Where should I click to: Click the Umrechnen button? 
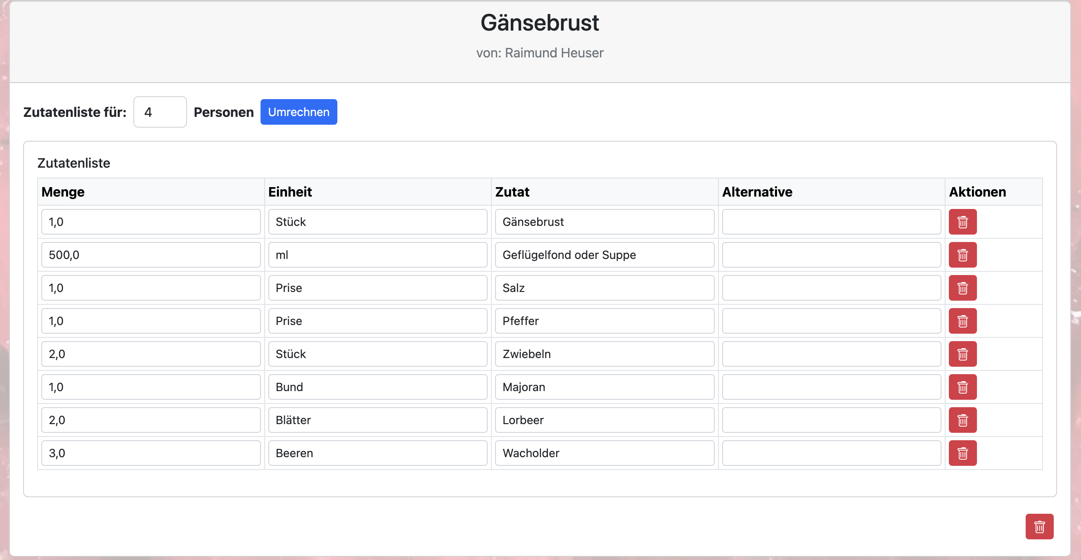[x=299, y=112]
